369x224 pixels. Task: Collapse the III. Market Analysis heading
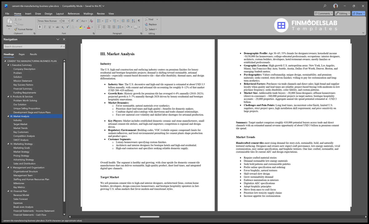(8, 116)
